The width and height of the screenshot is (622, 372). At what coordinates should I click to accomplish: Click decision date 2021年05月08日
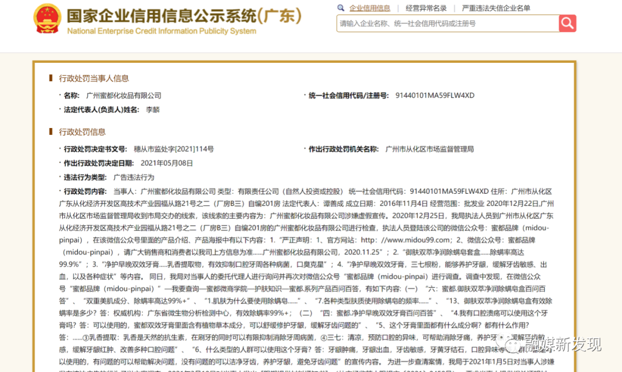click(x=166, y=163)
